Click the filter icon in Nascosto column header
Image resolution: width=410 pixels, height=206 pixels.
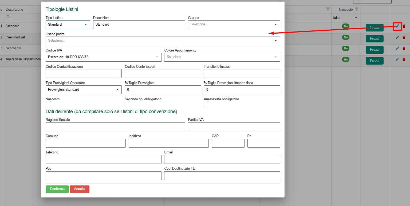(357, 9)
